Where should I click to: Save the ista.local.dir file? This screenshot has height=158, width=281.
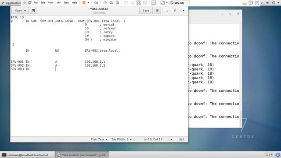[146, 11]
